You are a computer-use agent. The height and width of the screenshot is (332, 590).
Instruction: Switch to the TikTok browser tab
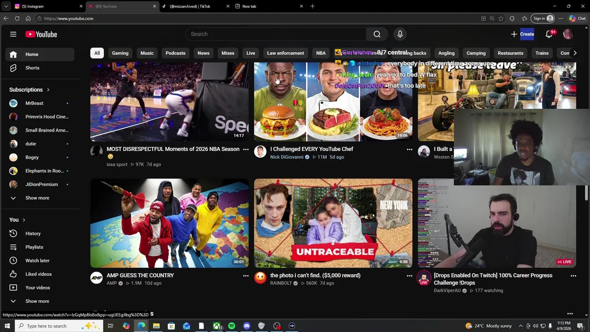click(x=195, y=6)
